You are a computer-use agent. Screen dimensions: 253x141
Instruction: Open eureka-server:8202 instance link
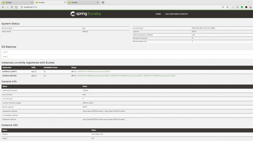[x=159, y=76]
